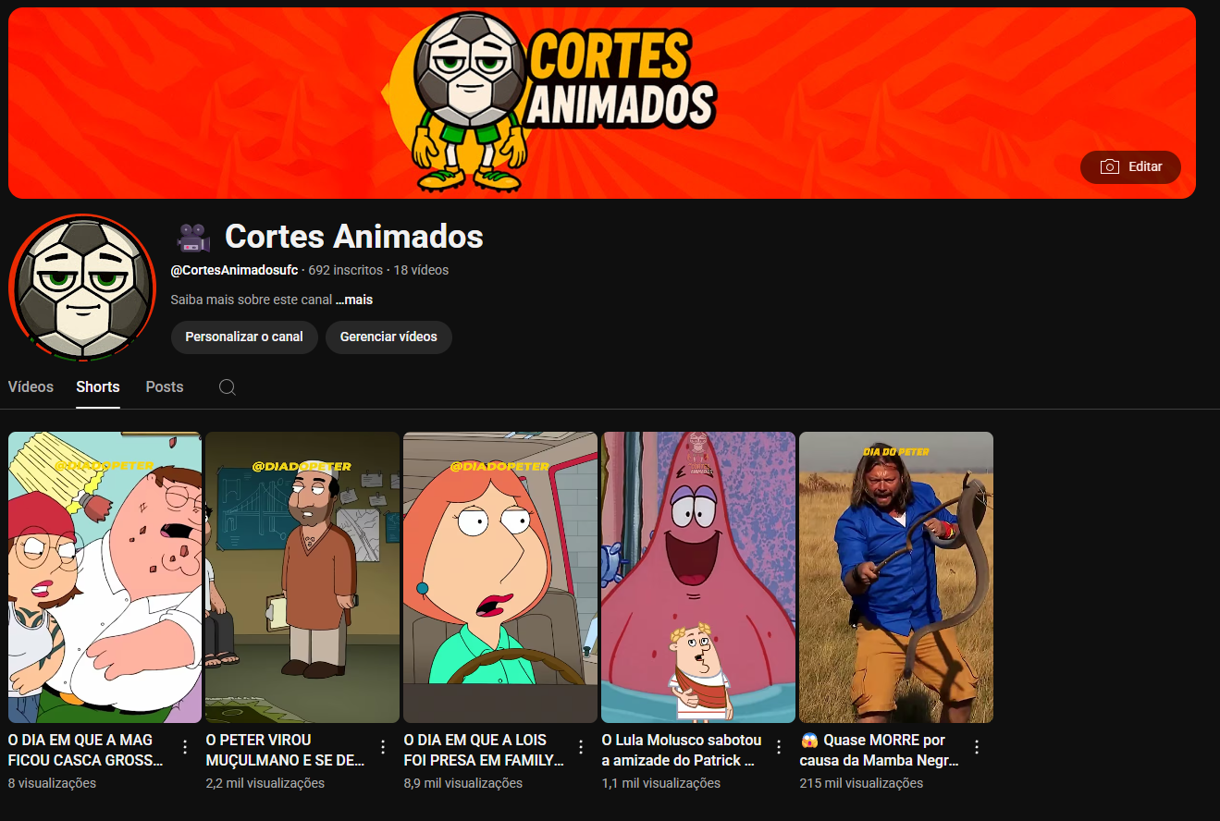Screen dimensions: 1220x821
Task: Open the channel search magnifier icon
Action: (x=228, y=387)
